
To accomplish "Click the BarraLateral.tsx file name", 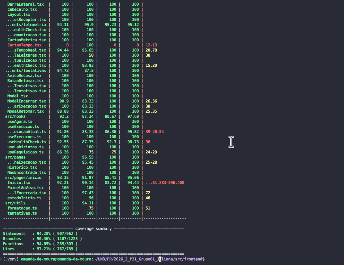I will pos(25,4).
